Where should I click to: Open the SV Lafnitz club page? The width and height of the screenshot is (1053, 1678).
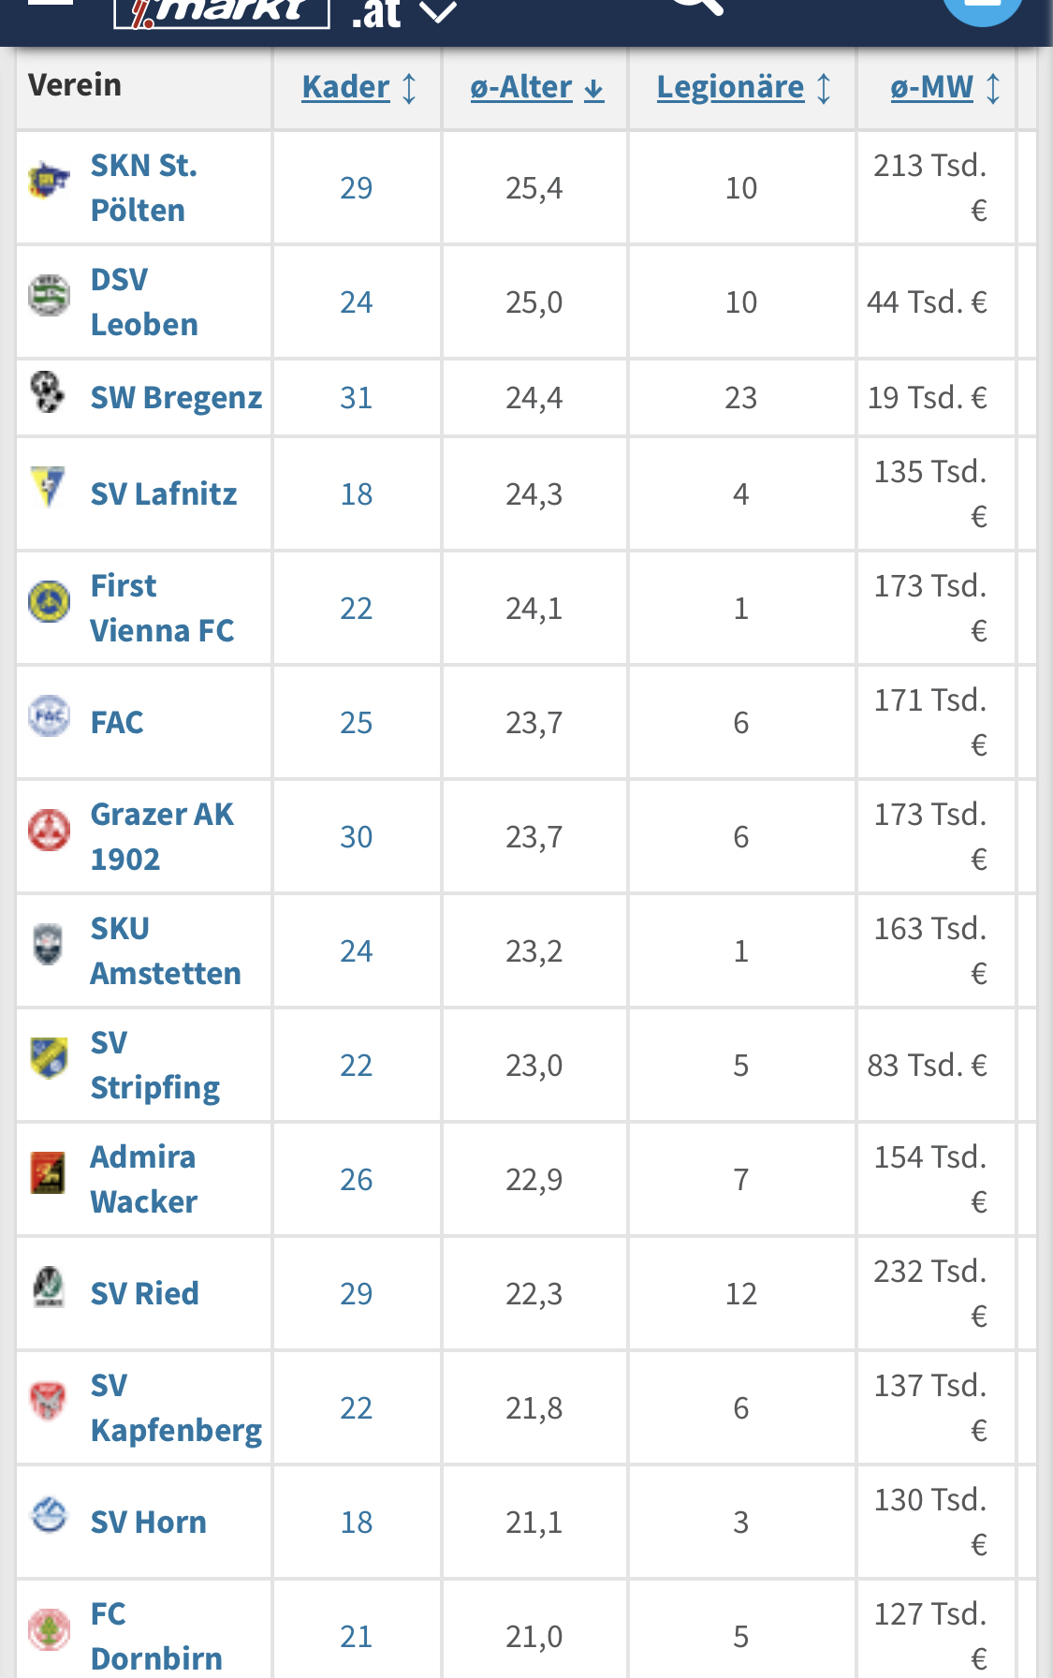click(164, 493)
